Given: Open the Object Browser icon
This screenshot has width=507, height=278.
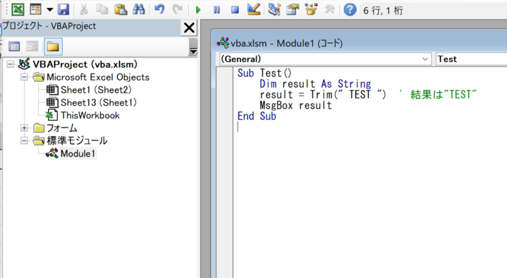Looking at the screenshot, I should pyautogui.click(x=311, y=10).
